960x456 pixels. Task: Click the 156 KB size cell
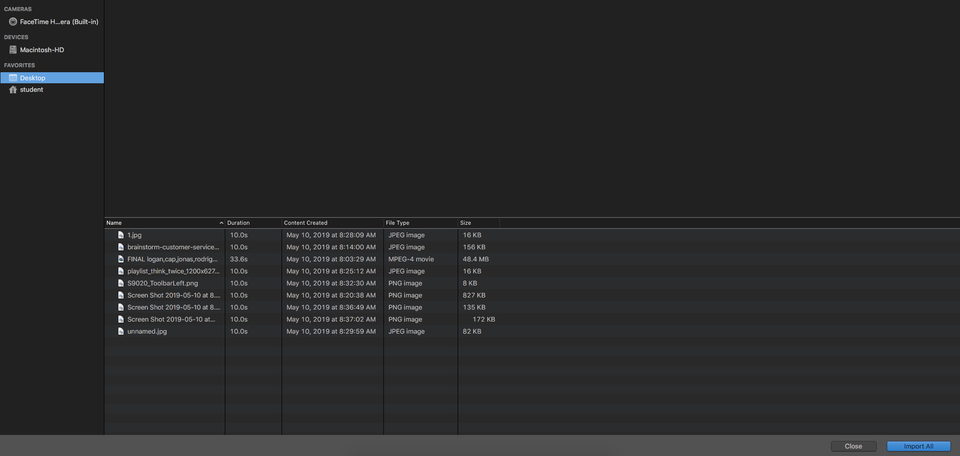[474, 247]
